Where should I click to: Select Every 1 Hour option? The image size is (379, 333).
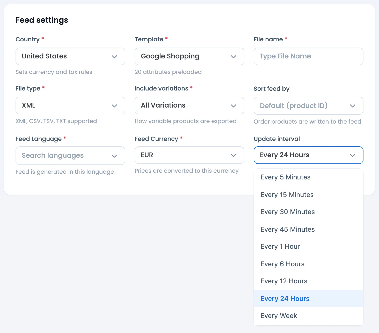pos(308,246)
